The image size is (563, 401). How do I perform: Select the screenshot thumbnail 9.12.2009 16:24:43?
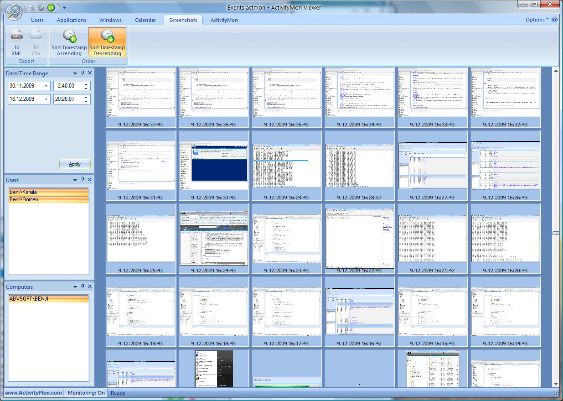(x=213, y=239)
